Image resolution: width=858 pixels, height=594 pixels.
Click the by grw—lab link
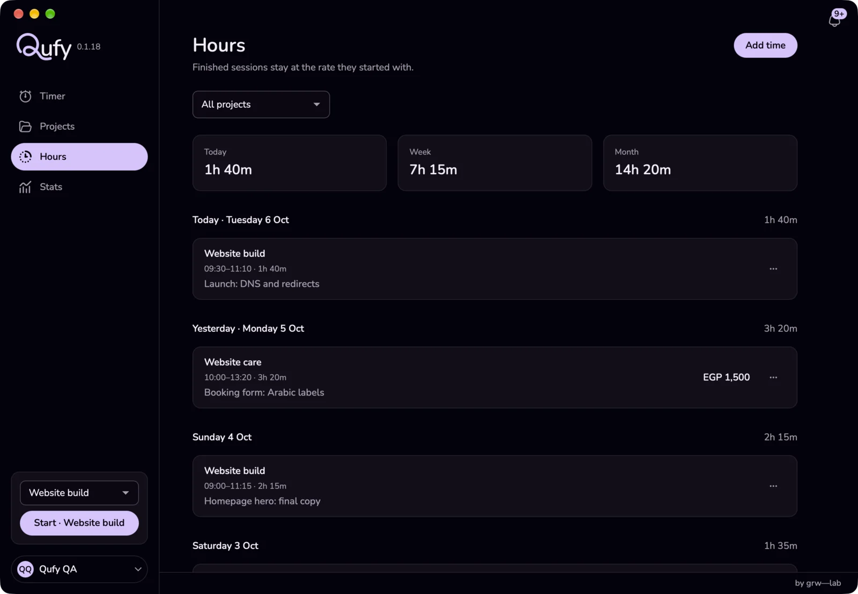coord(818,583)
